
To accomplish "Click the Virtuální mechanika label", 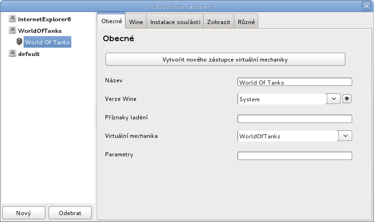I will [131, 136].
